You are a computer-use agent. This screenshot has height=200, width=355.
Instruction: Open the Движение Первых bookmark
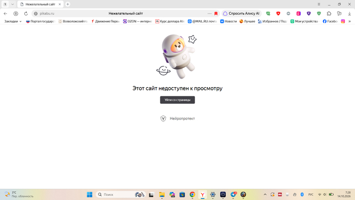tap(105, 21)
